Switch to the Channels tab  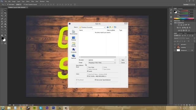pyautogui.click(x=180, y=33)
